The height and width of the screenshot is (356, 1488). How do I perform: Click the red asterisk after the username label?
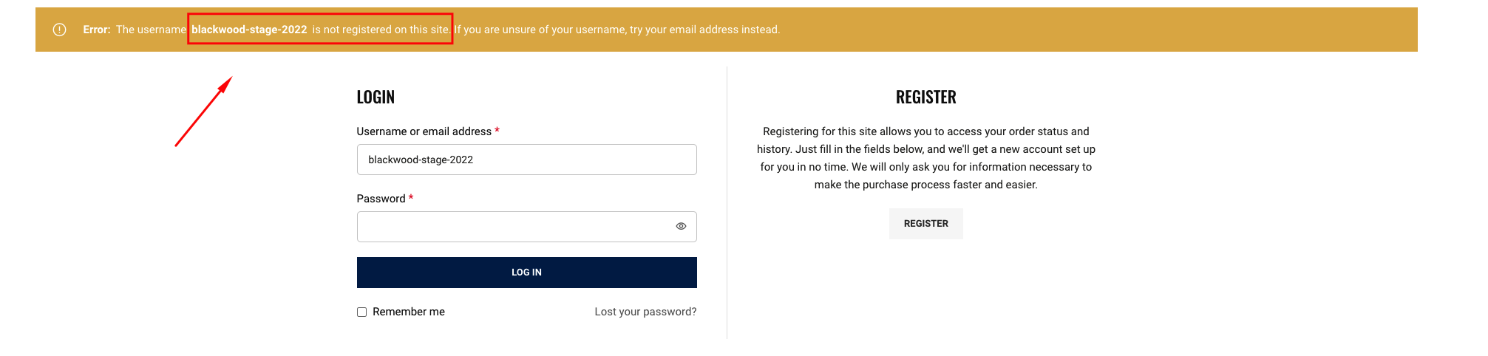click(x=497, y=131)
